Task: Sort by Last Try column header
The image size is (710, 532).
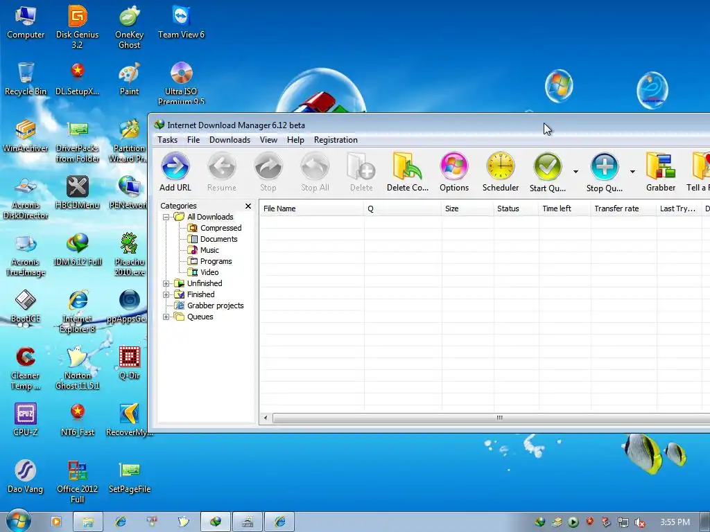Action: 679,209
